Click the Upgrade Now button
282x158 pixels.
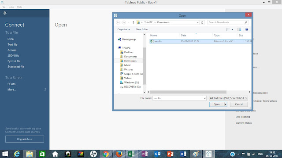point(25,139)
